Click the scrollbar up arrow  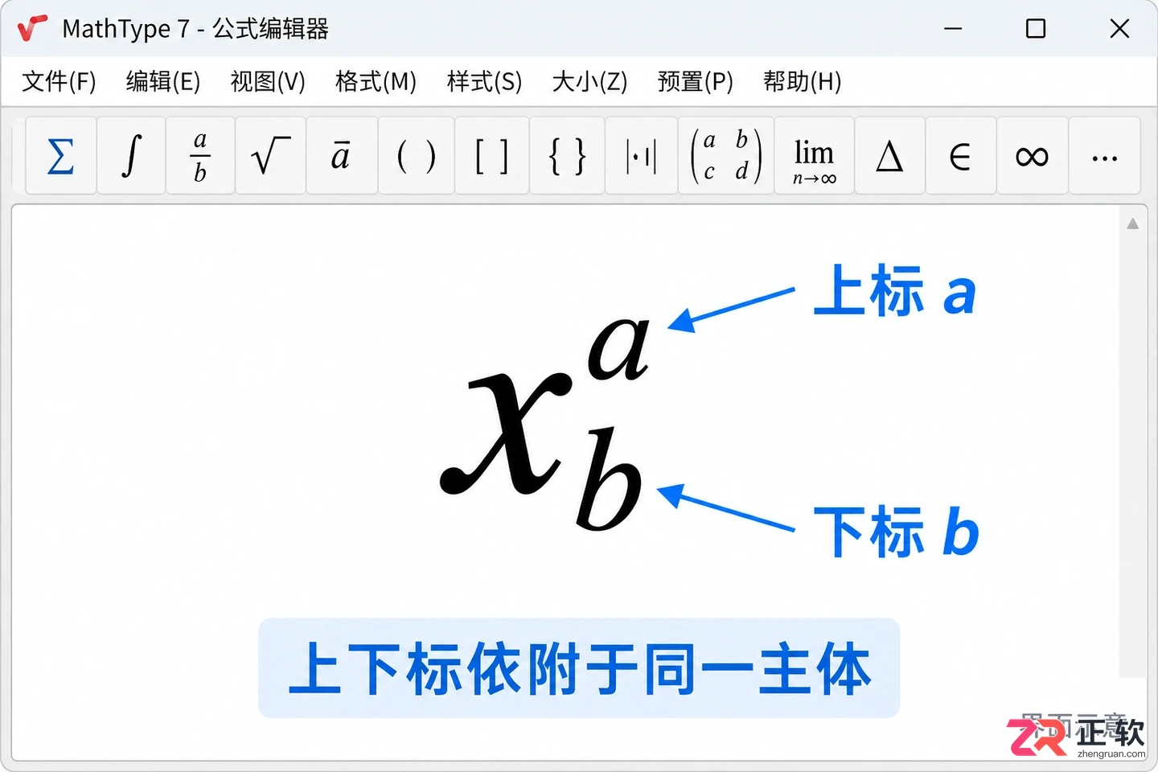click(1132, 224)
